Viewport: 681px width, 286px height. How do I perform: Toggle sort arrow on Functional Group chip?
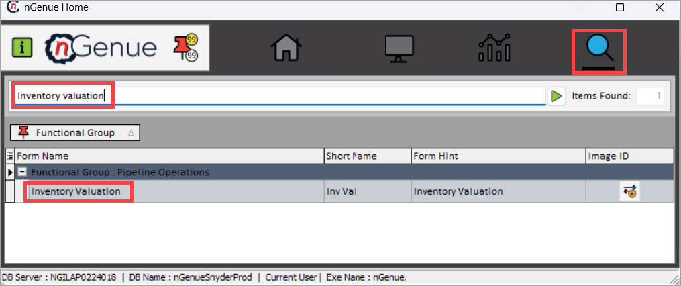[131, 133]
